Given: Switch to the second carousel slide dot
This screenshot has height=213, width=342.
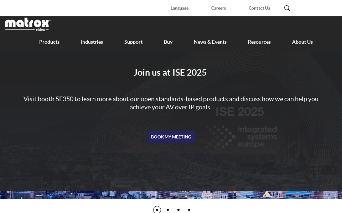Looking at the screenshot, I should tap(168, 210).
